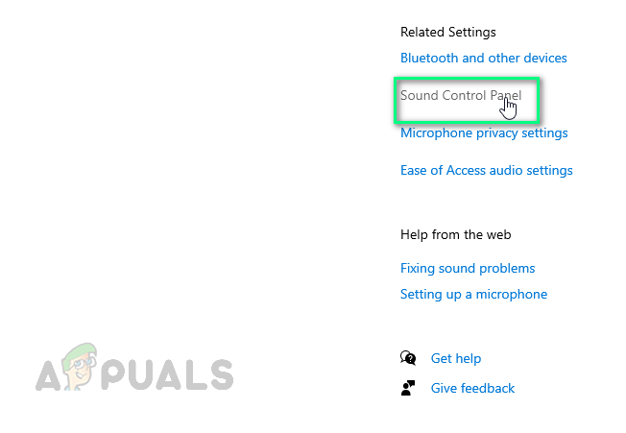This screenshot has height=433, width=626.
Task: Click the empty space inside the green box
Action: (x=451, y=113)
